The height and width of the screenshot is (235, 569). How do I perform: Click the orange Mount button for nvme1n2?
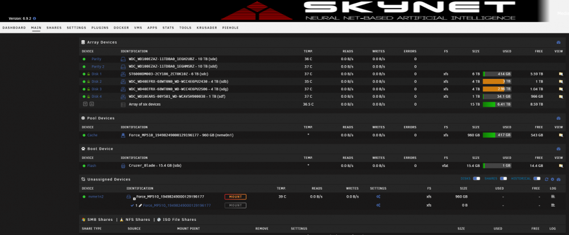click(235, 196)
